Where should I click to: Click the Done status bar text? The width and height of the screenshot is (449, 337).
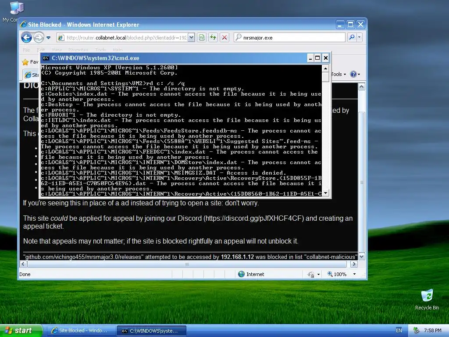point(25,274)
